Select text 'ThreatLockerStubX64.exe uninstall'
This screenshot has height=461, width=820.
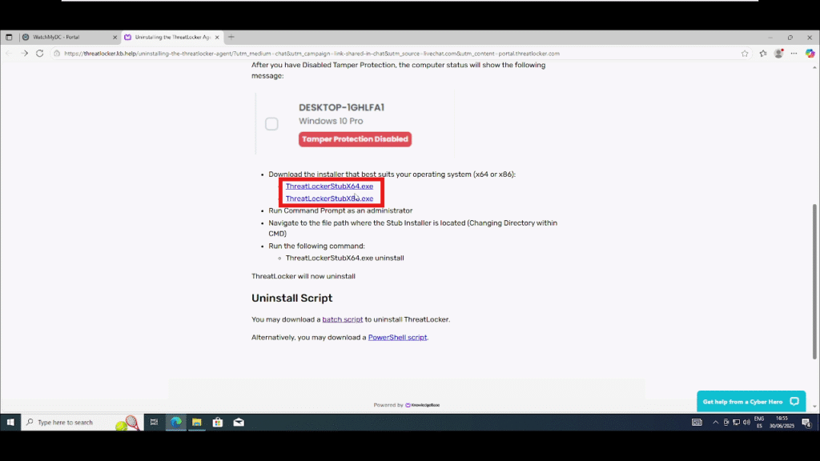(x=344, y=259)
